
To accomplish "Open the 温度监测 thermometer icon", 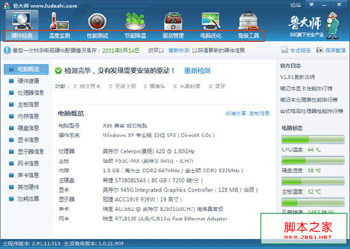I will [x=59, y=21].
